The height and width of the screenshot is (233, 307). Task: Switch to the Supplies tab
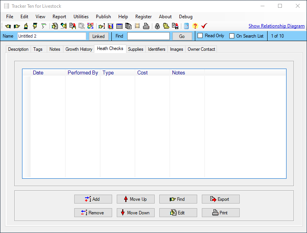pyautogui.click(x=135, y=49)
